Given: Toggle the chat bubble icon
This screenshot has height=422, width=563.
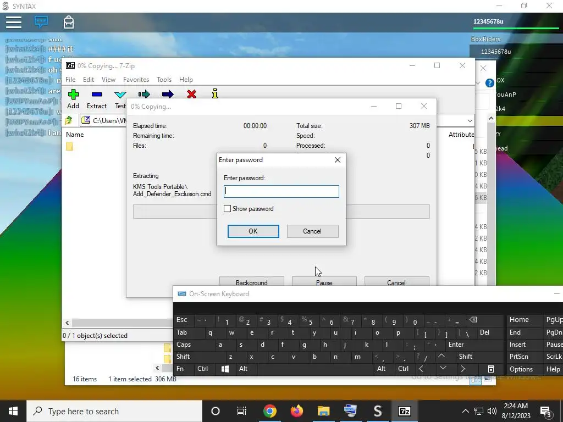Looking at the screenshot, I should tap(41, 22).
